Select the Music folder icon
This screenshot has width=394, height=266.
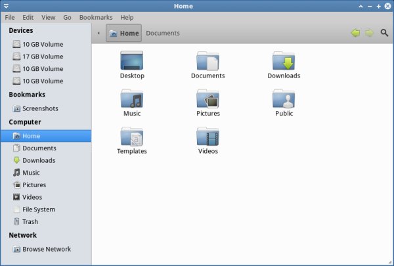pos(132,99)
